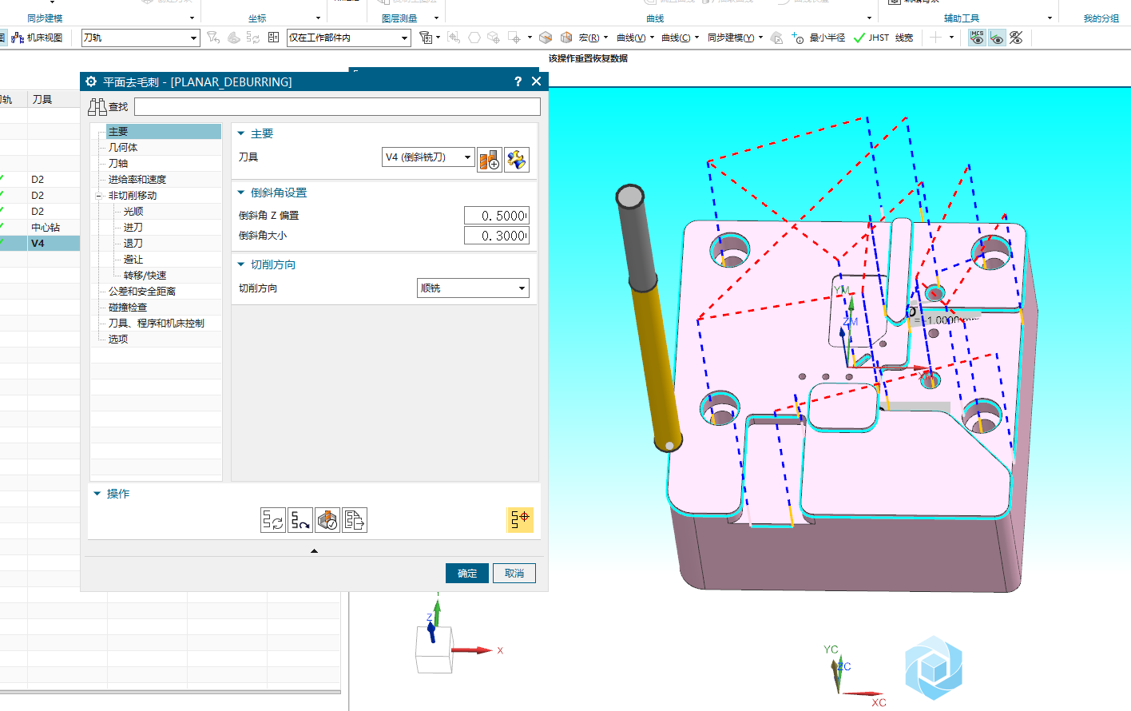Click the Generate toolpath icon
1131x711 pixels.
tap(273, 520)
